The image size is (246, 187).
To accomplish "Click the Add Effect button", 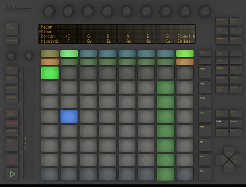I will coord(222,114).
